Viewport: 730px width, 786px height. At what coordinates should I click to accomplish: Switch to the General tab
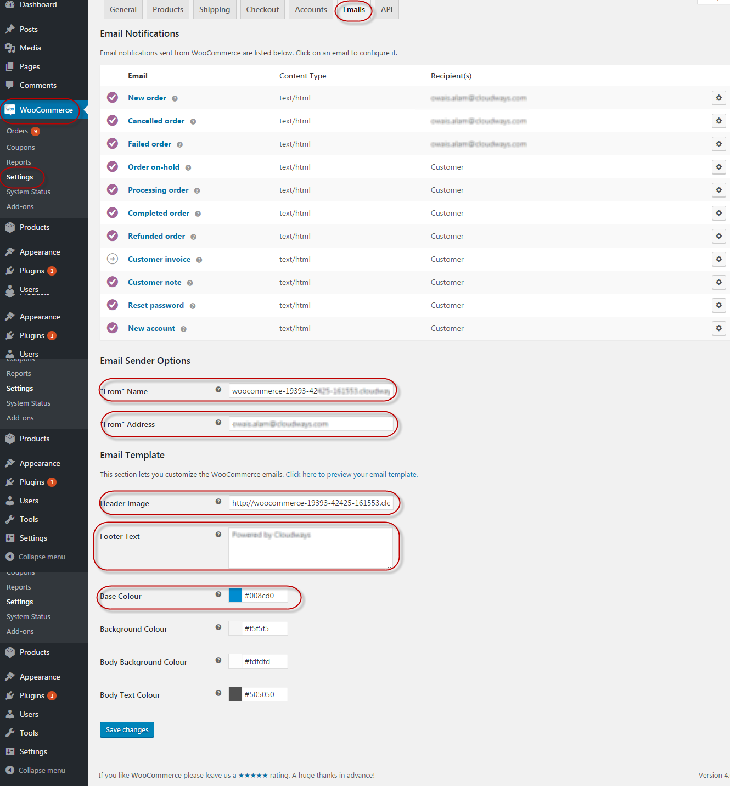click(123, 9)
